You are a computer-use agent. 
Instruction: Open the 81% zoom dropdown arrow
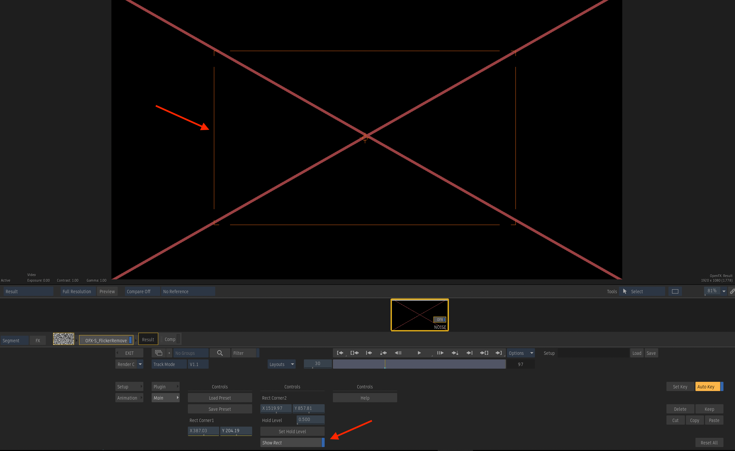[x=724, y=292]
